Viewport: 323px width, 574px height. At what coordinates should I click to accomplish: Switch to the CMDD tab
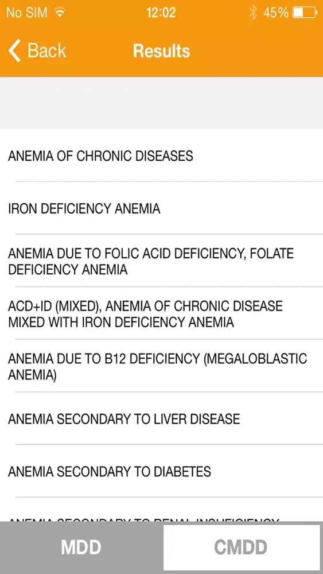tap(242, 548)
